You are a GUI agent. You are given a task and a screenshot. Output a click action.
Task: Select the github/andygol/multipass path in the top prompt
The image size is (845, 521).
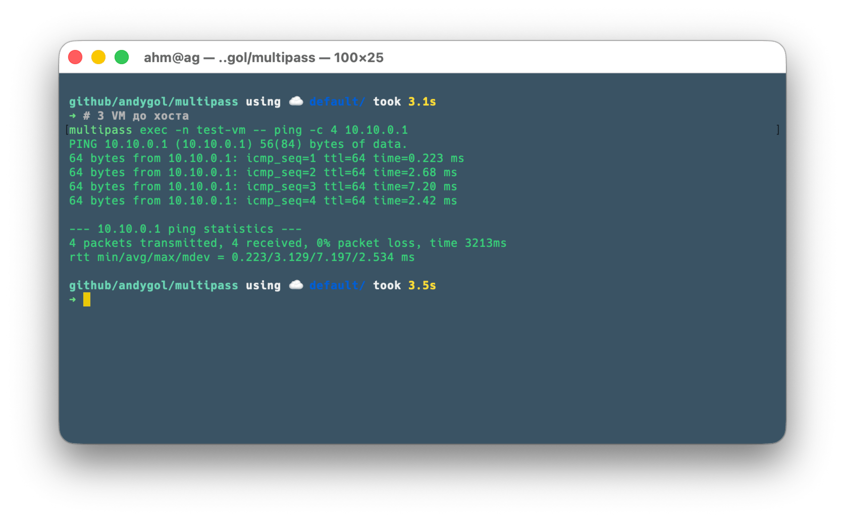pos(154,101)
